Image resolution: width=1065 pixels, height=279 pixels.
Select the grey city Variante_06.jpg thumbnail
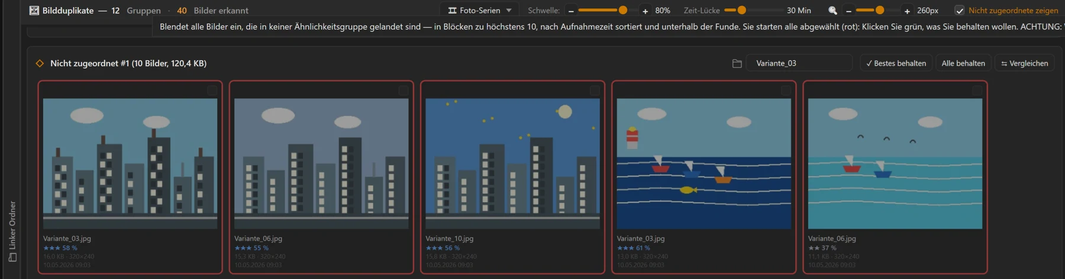pos(321,164)
